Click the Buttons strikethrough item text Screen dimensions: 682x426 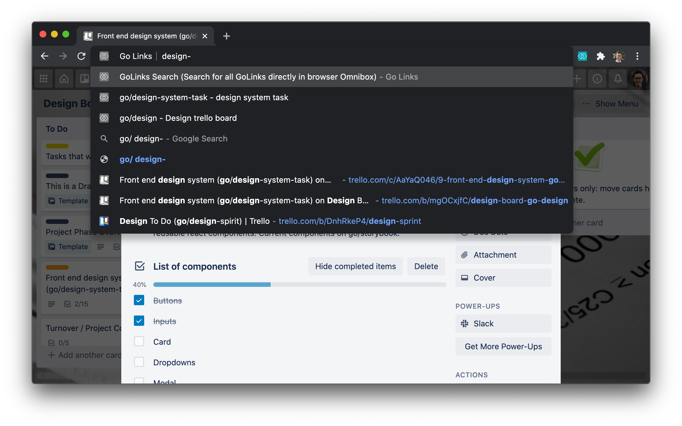point(168,301)
